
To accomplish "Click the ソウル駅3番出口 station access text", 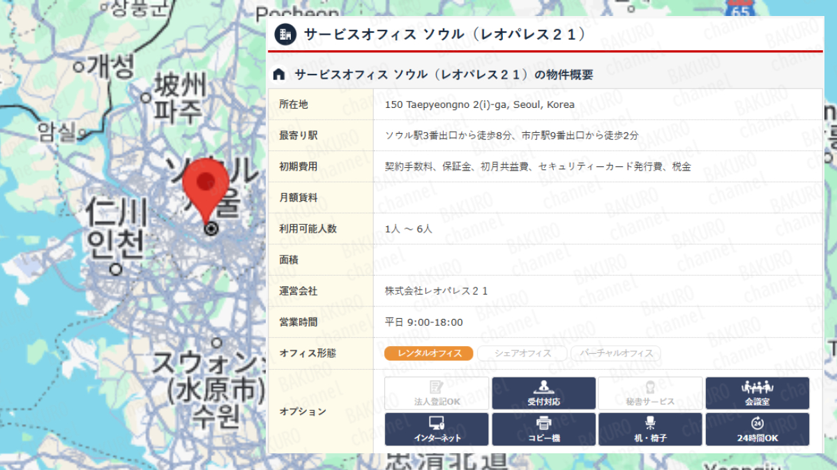I will tap(511, 136).
